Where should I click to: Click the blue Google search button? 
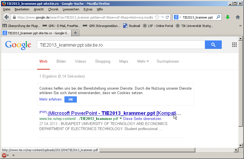click(213, 45)
